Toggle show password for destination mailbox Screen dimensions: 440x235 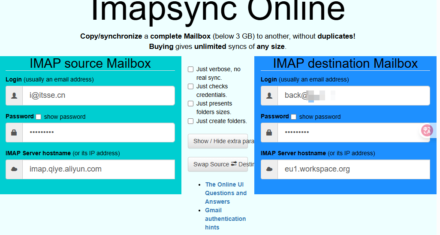click(x=293, y=117)
